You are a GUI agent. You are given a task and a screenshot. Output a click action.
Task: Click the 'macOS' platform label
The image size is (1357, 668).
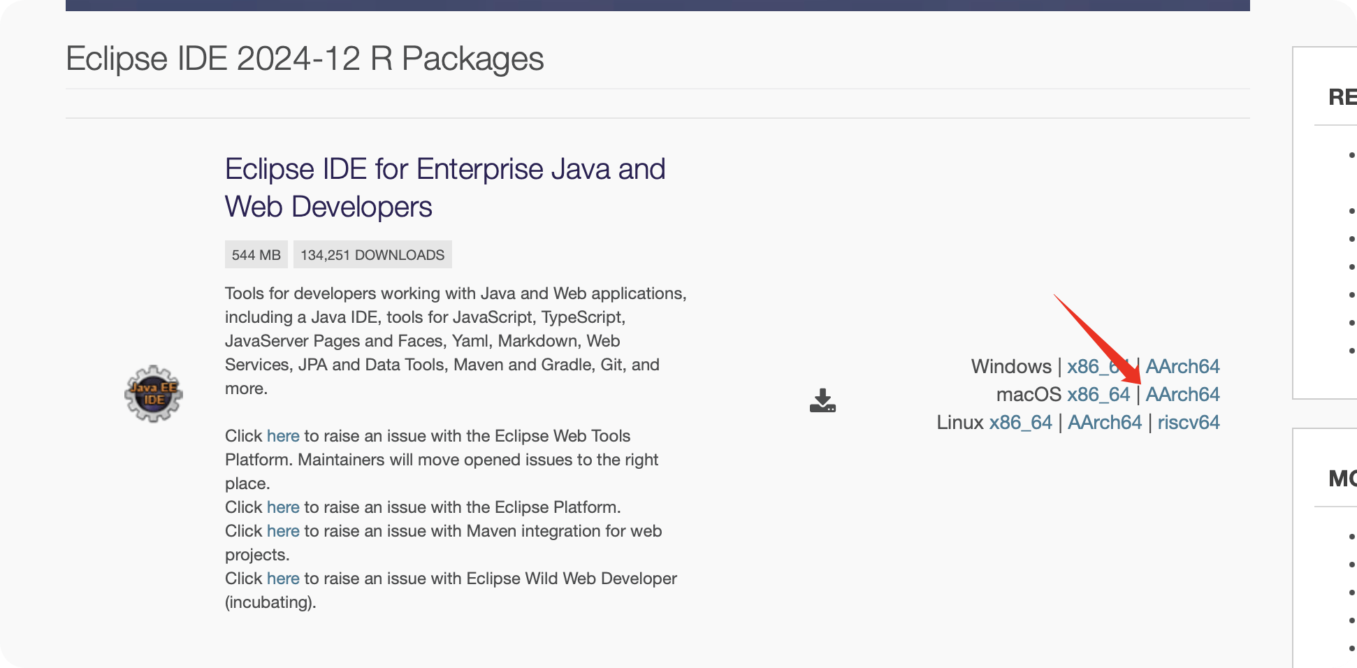pyautogui.click(x=1029, y=394)
